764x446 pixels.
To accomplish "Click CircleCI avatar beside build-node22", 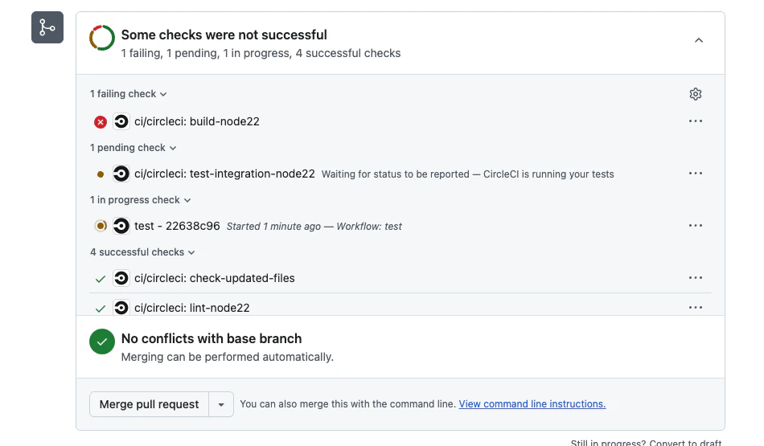I will pos(121,121).
